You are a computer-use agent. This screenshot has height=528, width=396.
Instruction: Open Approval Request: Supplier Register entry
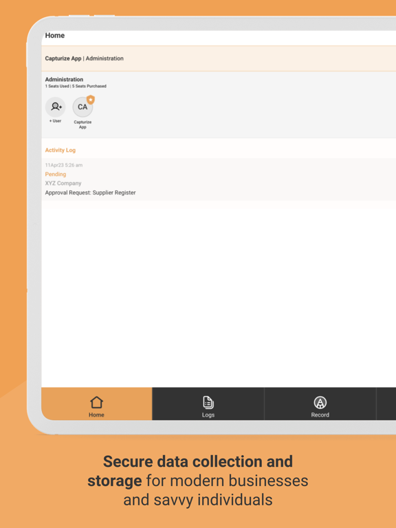pyautogui.click(x=90, y=192)
